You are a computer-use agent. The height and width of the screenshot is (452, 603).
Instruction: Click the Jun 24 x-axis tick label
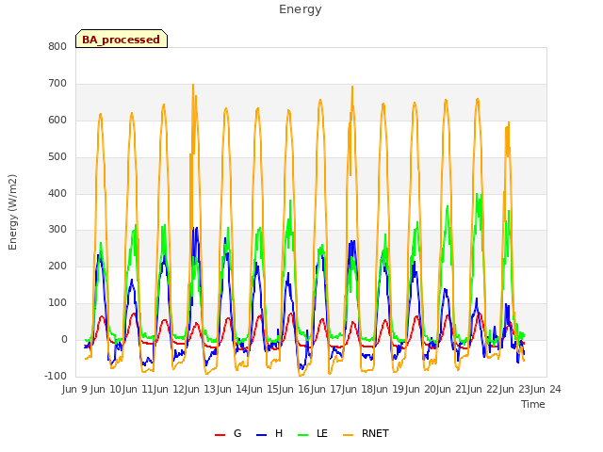pyautogui.click(x=546, y=389)
